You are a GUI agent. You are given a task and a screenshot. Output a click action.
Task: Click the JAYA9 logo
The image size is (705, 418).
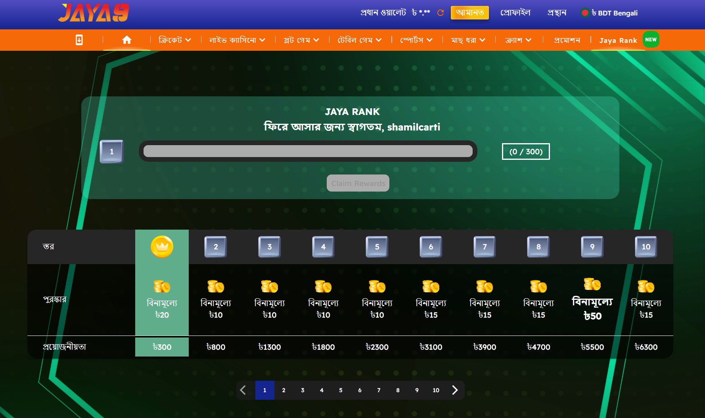coord(94,13)
